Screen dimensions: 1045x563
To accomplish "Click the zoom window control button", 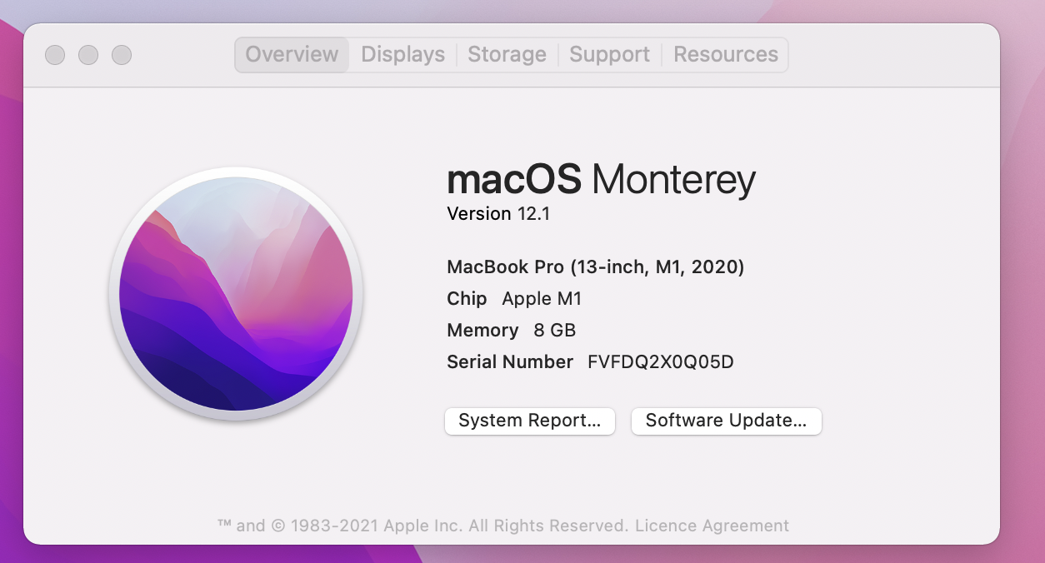I will (x=122, y=55).
